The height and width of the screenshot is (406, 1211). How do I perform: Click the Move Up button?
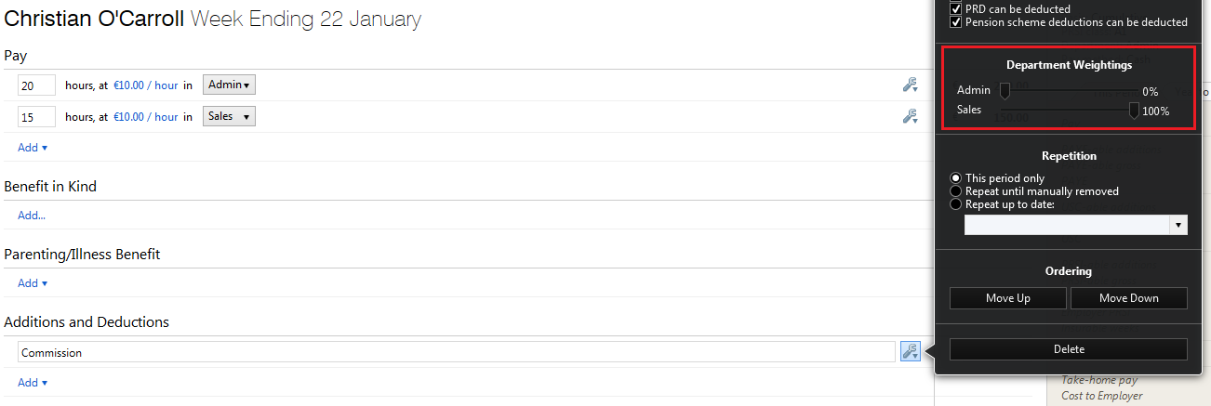click(x=1008, y=298)
